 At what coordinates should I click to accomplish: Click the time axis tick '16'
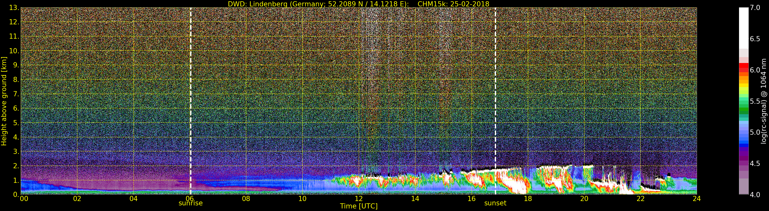click(x=471, y=199)
